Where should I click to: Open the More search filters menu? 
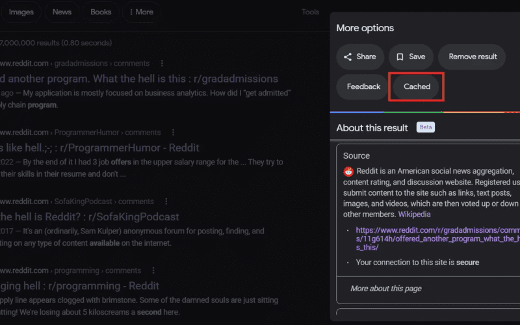coord(142,12)
